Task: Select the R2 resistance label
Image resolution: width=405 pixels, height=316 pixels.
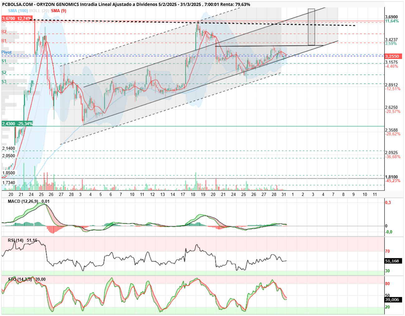Action: tap(4, 32)
